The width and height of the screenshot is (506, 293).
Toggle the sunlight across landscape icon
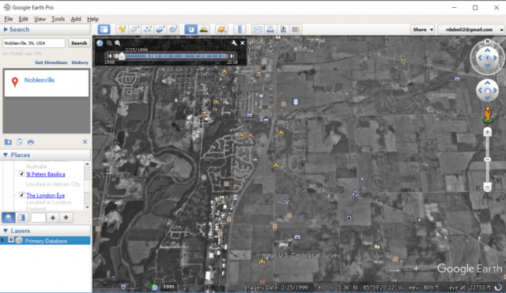204,29
